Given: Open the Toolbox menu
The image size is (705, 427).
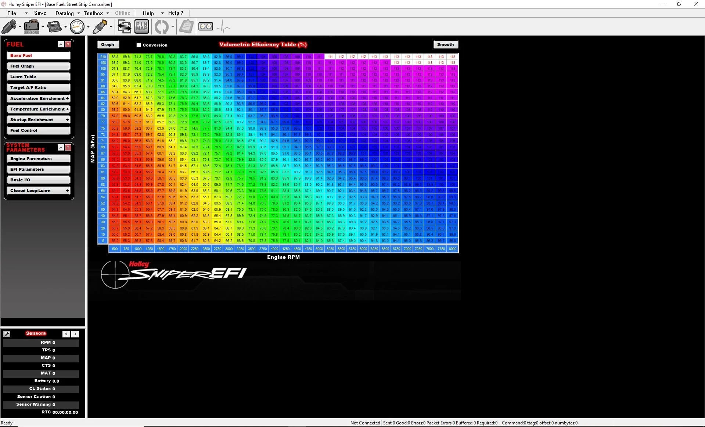Looking at the screenshot, I should tap(93, 13).
